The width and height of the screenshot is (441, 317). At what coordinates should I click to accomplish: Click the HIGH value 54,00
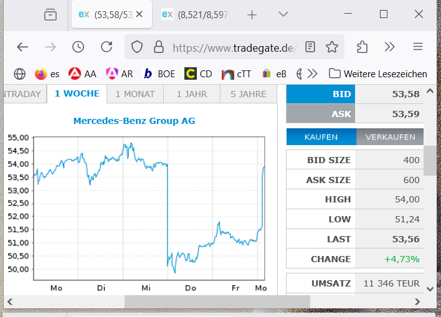pyautogui.click(x=407, y=199)
